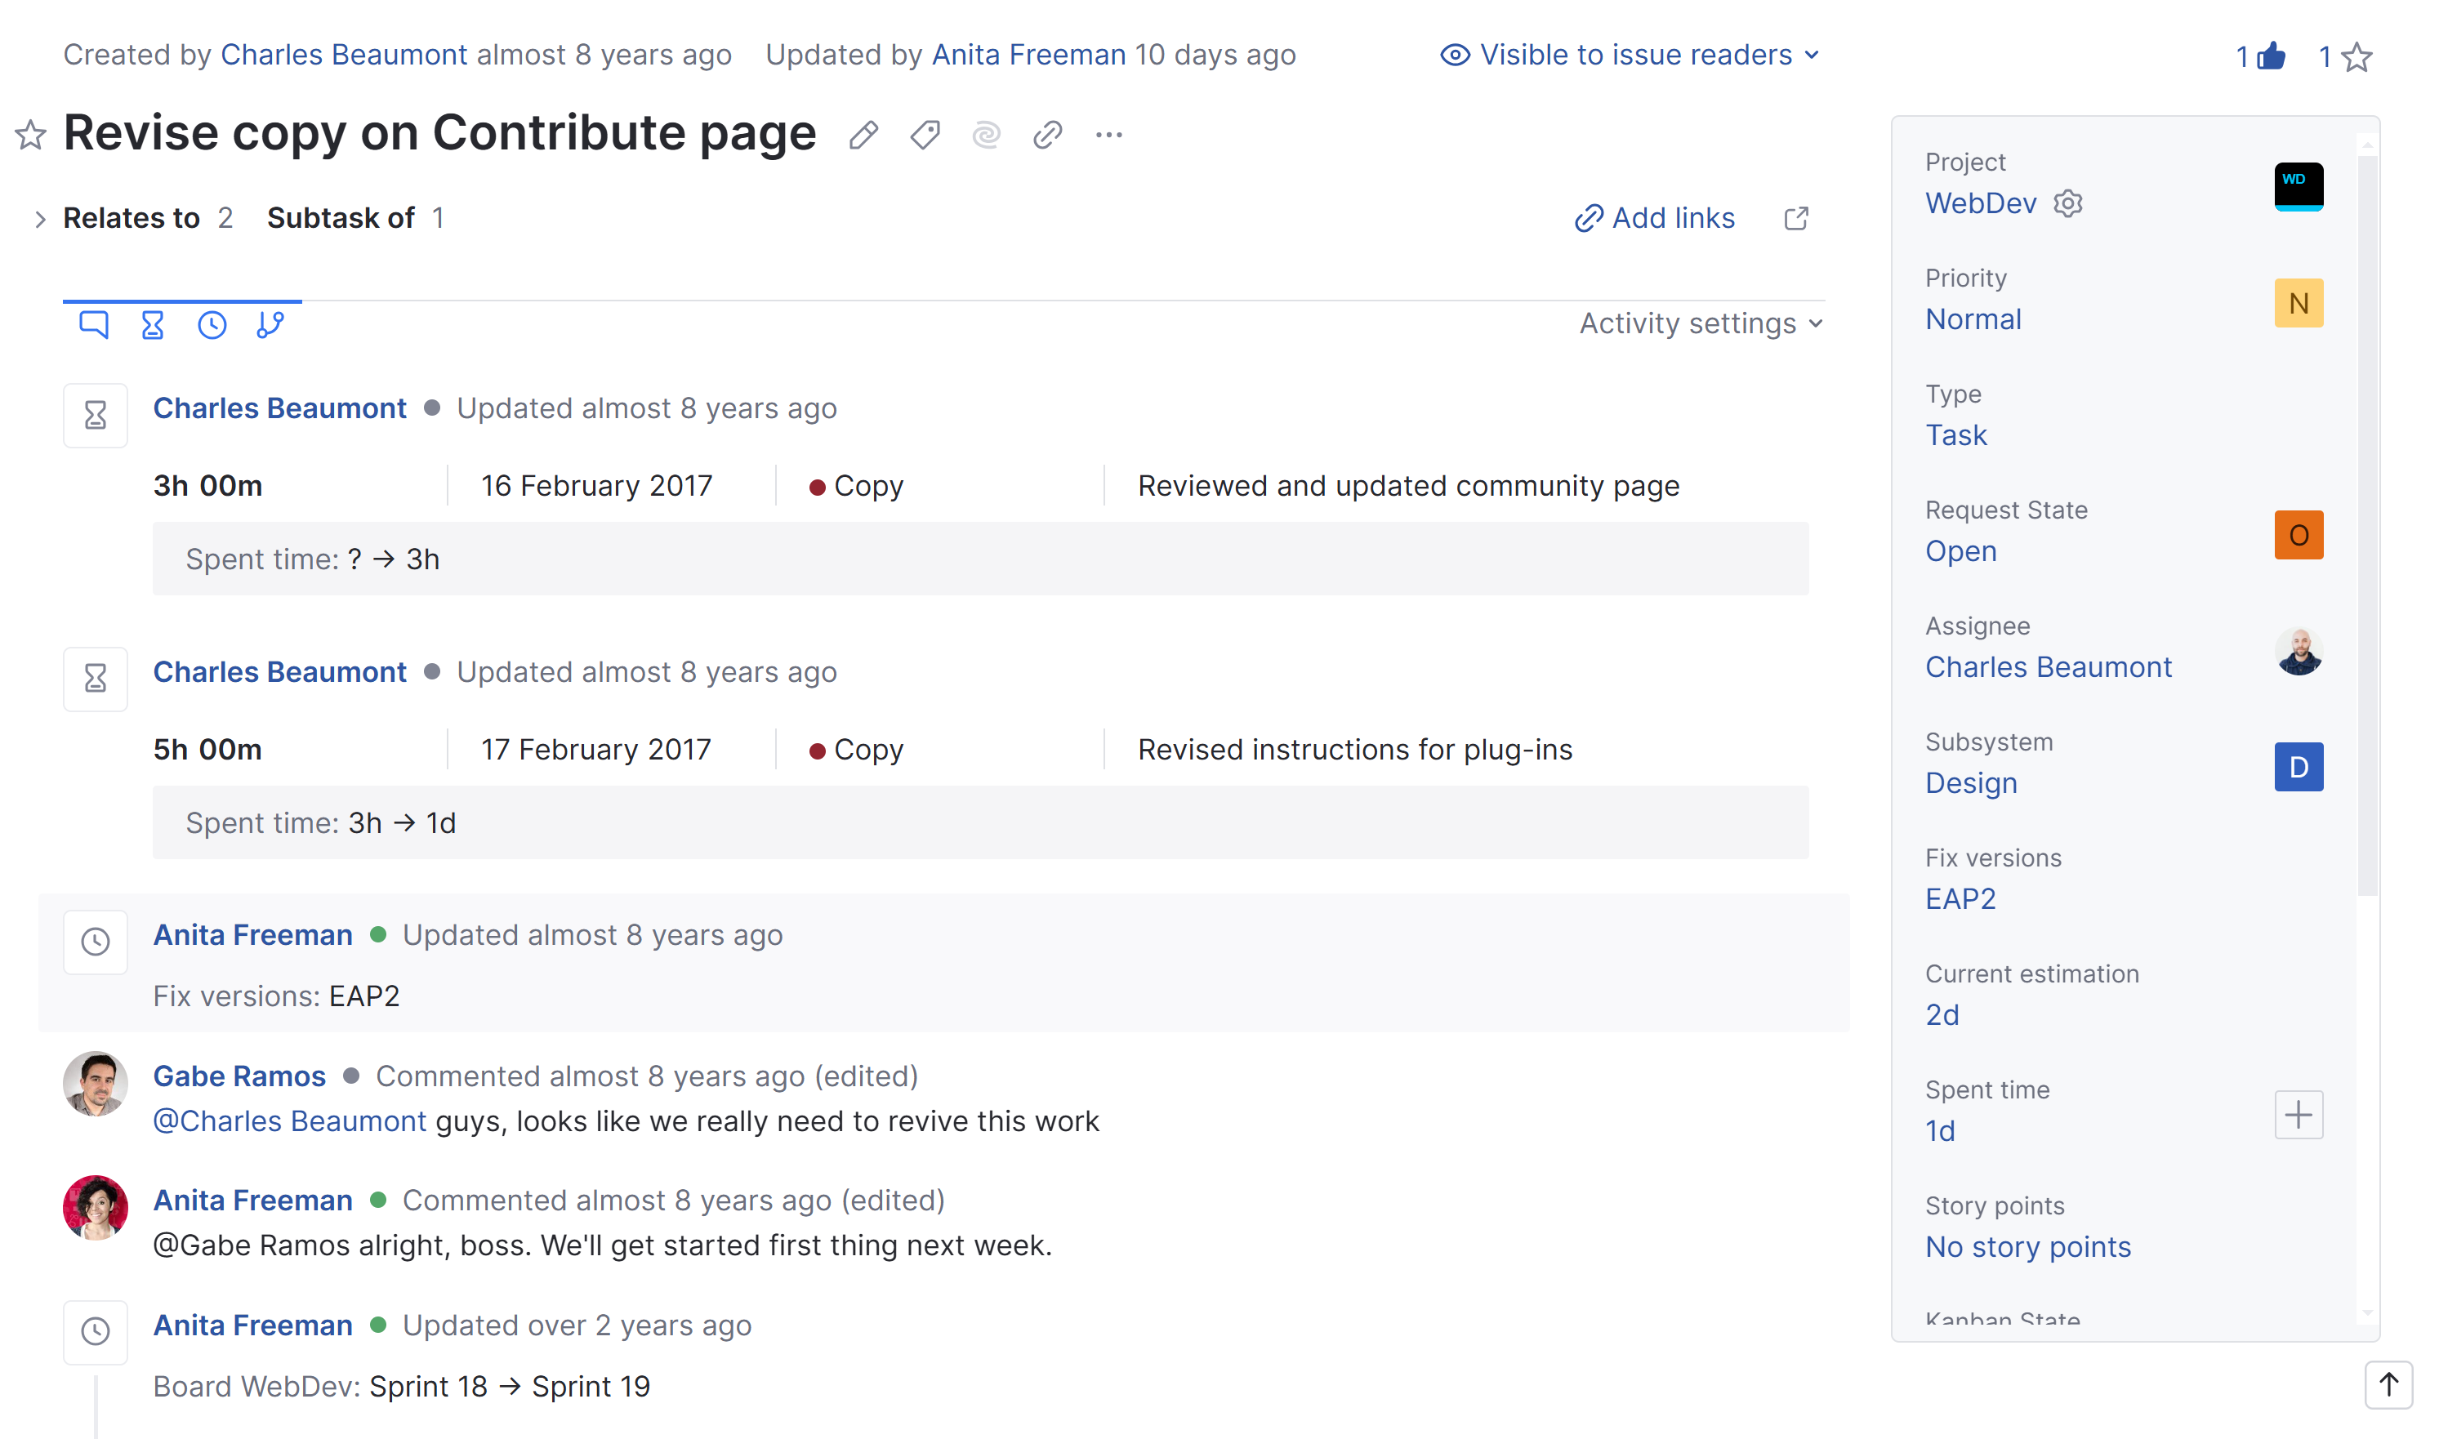2439x1439 pixels.
Task: Click the plus to add spent time
Action: [2298, 1115]
